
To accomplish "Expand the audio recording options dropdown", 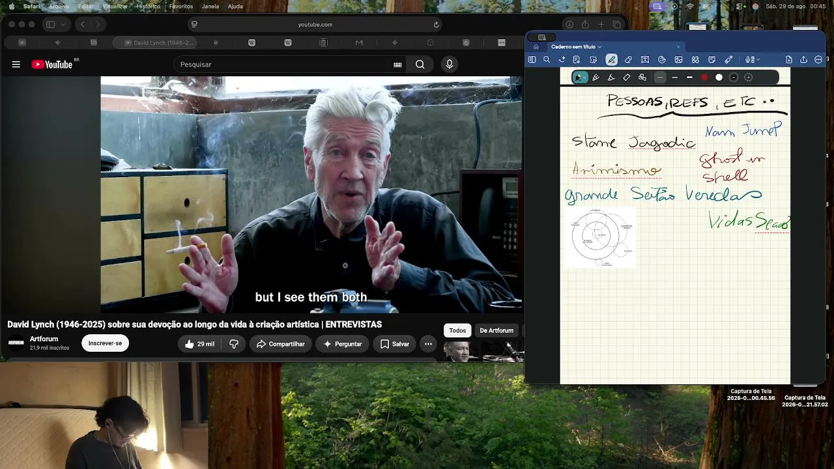I will tap(758, 60).
